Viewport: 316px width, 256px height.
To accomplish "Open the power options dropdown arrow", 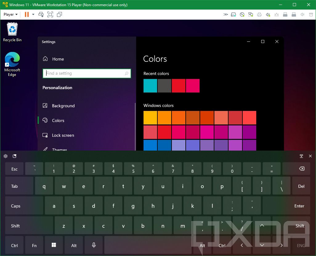I will 33,14.
